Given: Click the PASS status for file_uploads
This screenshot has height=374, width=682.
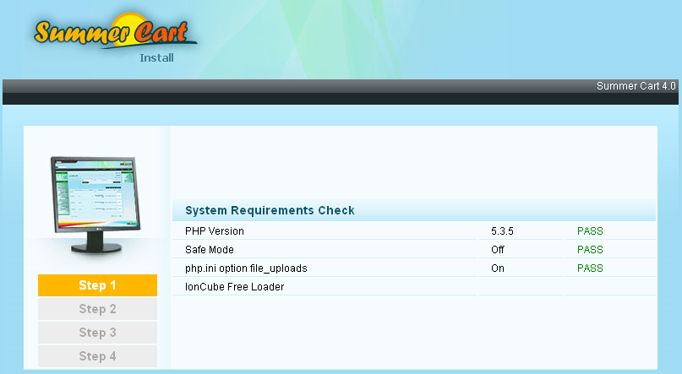Looking at the screenshot, I should 590,268.
